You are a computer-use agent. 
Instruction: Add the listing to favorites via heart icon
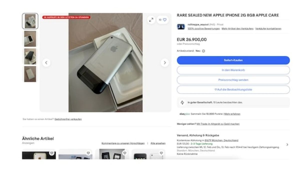[x=162, y=20]
